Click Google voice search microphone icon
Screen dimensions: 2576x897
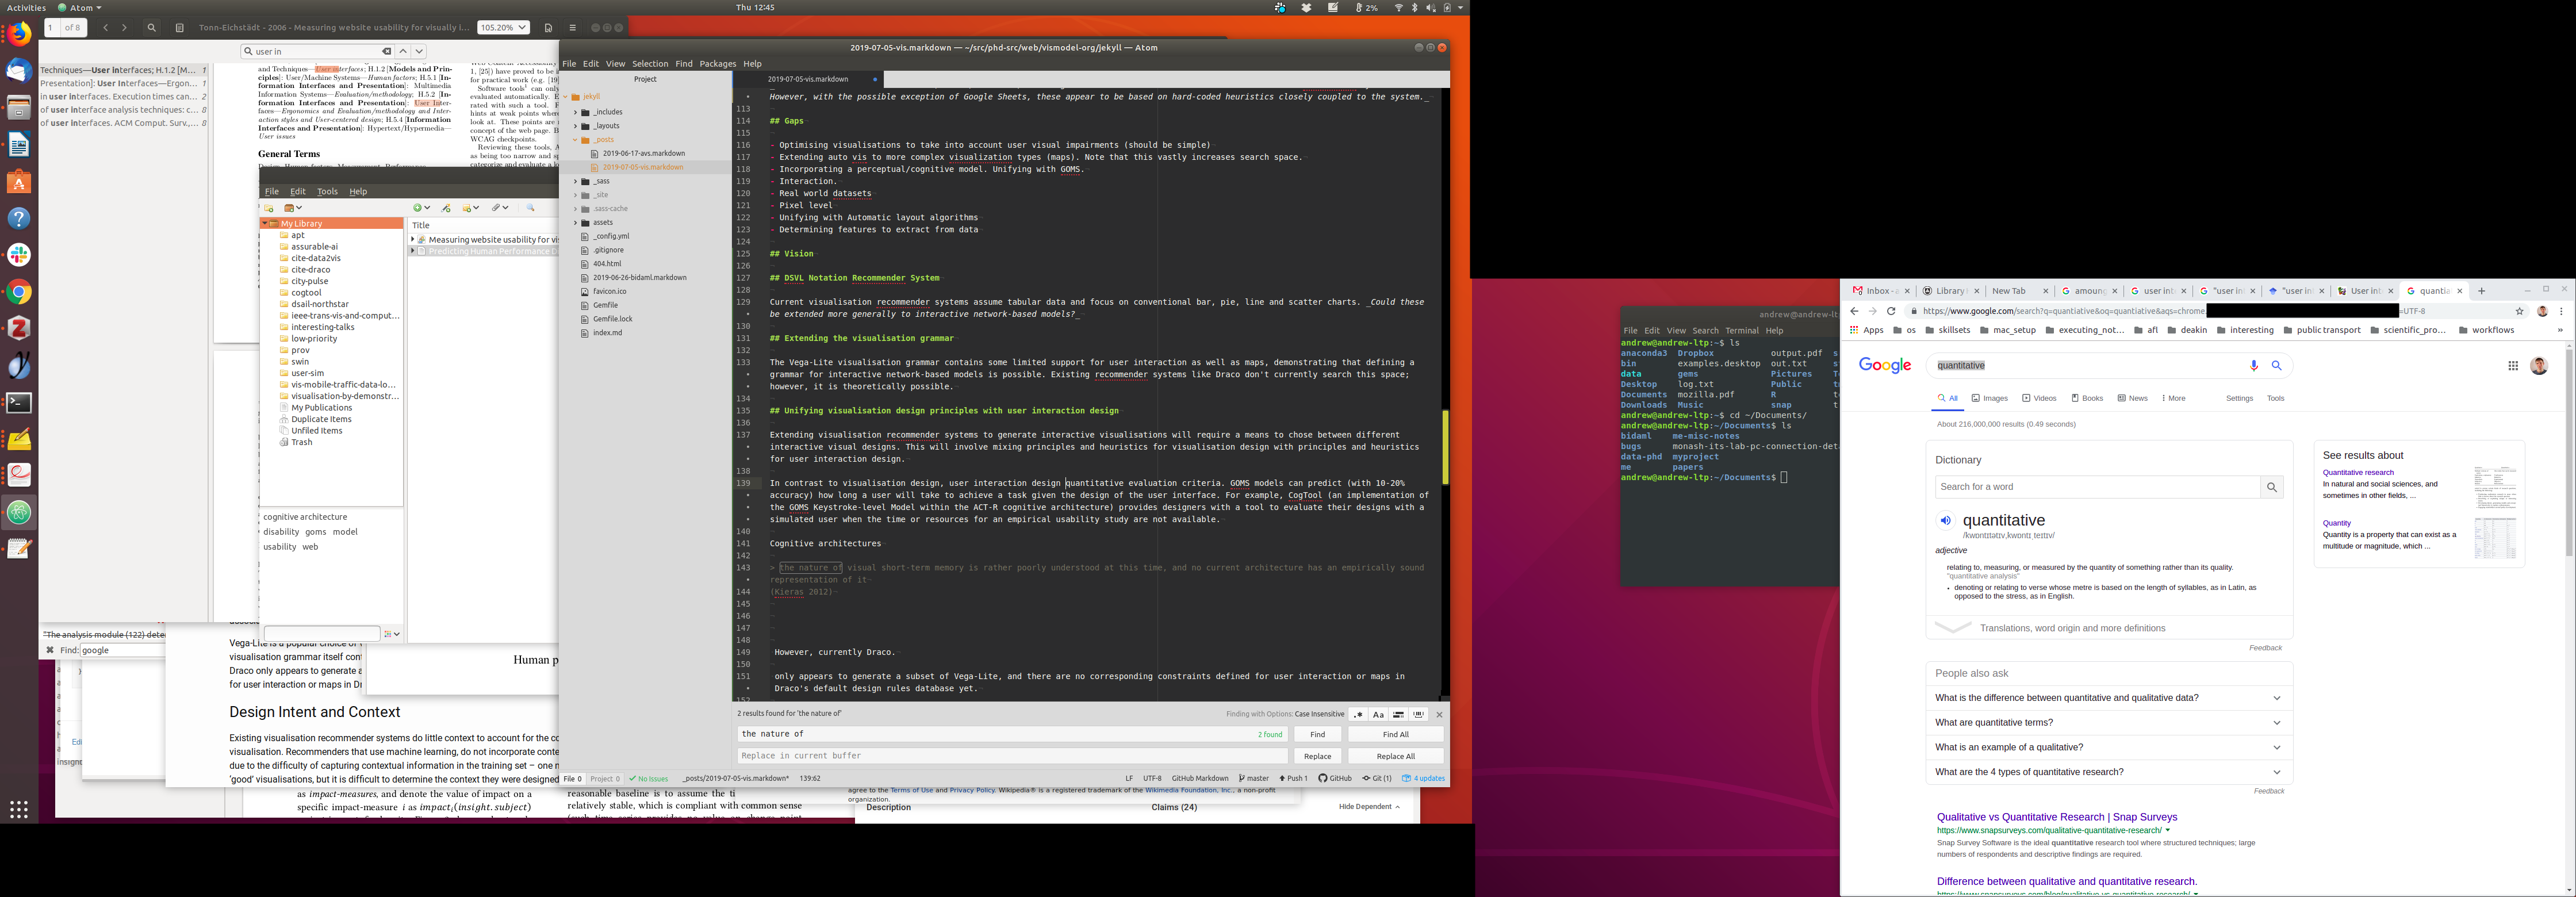(x=2253, y=366)
